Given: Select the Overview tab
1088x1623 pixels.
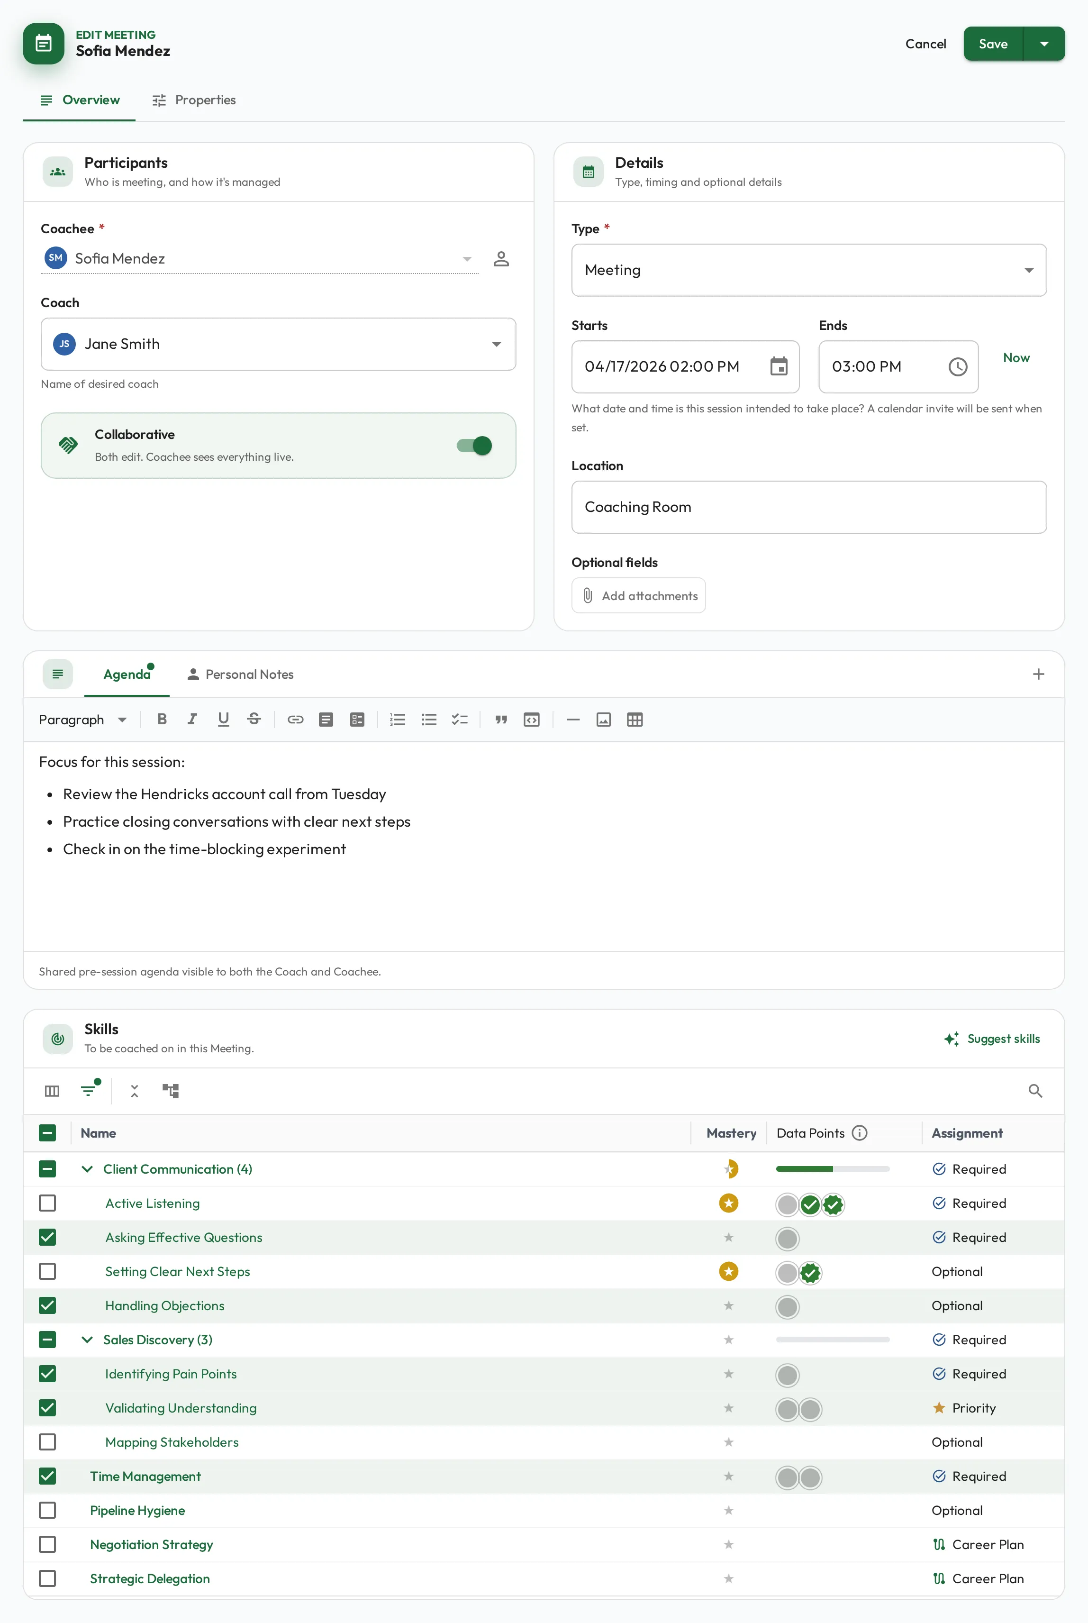Looking at the screenshot, I should click(80, 100).
